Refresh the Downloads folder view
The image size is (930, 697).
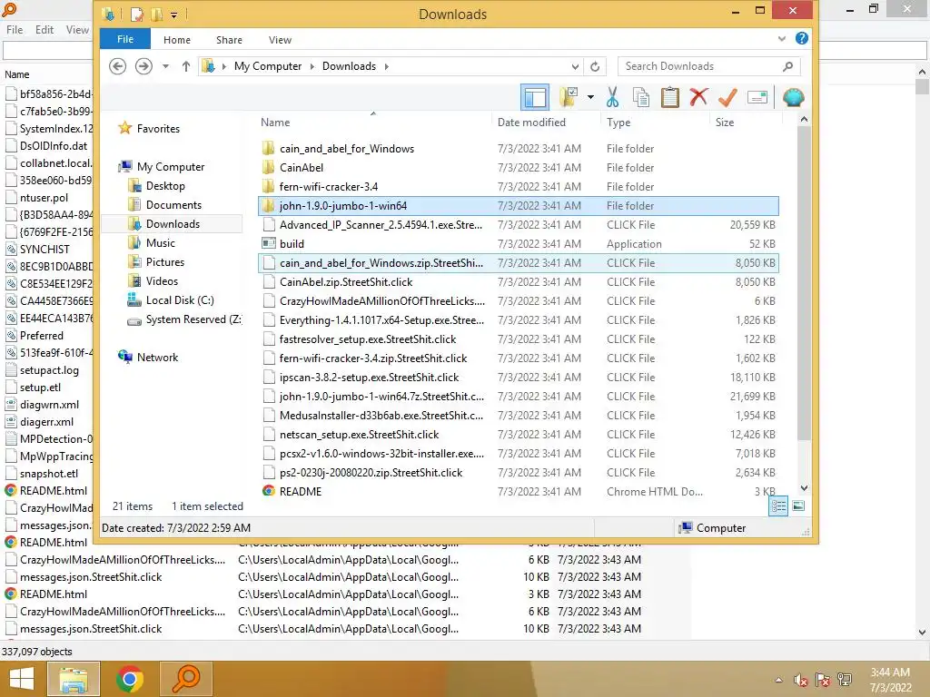click(x=595, y=66)
